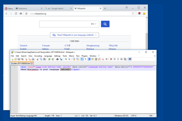
Task: Reload the Wikipedia page
Action: (x=16, y=14)
